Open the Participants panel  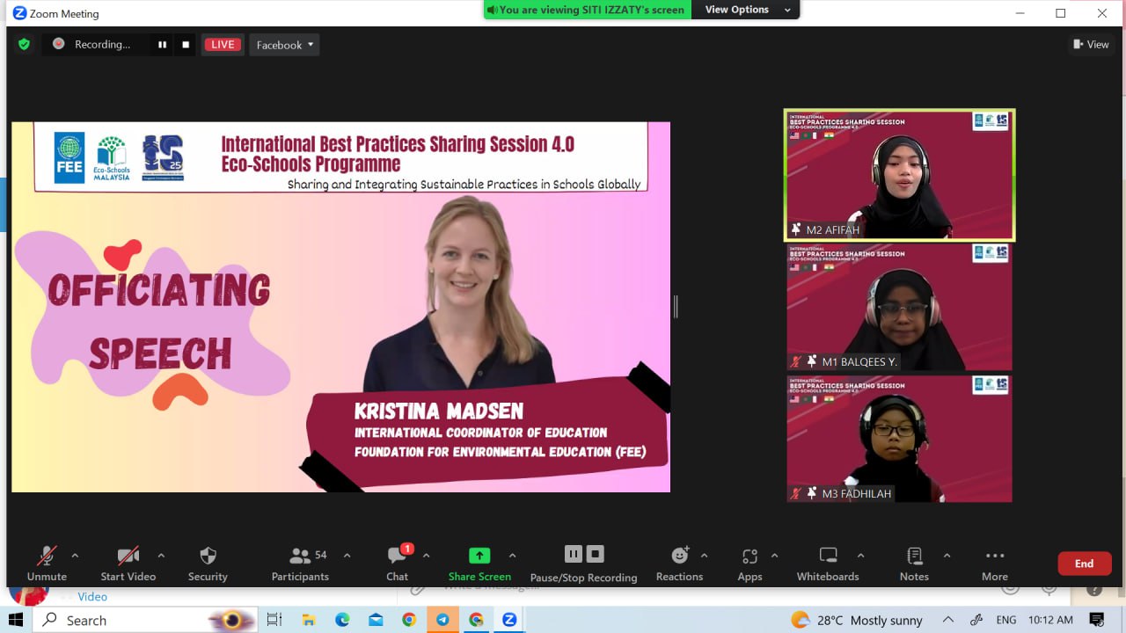point(300,564)
